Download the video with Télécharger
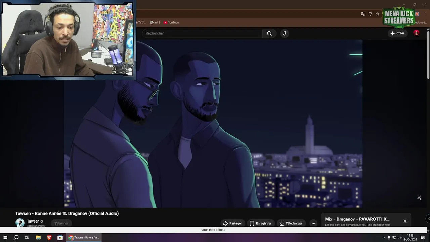Image resolution: width=430 pixels, height=242 pixels. pos(291,223)
